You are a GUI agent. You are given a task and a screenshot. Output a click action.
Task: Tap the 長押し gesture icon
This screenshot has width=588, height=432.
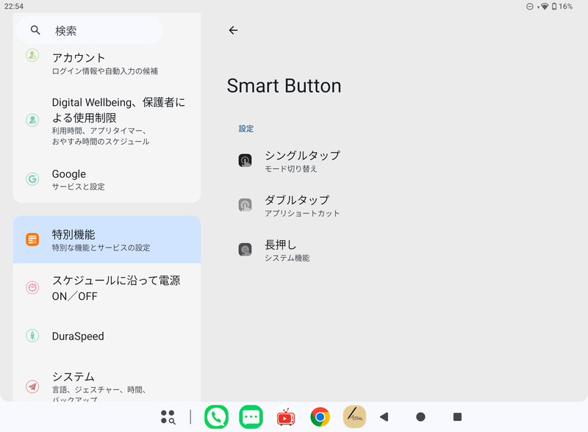[245, 250]
